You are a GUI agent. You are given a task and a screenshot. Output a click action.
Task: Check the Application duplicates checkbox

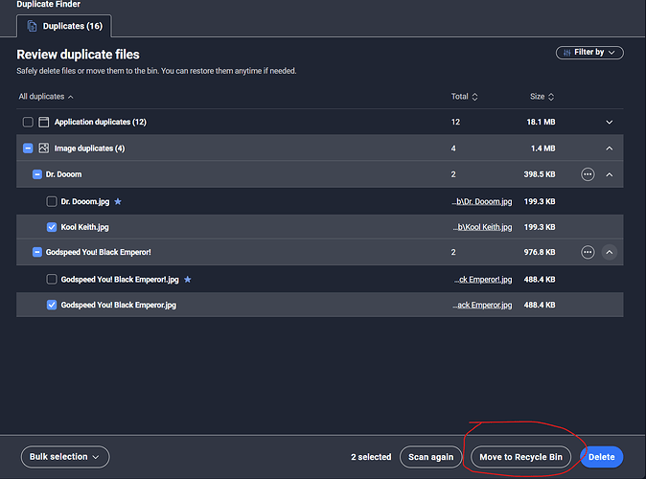click(x=28, y=122)
